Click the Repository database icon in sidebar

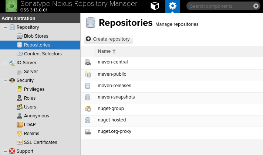pos(12,27)
